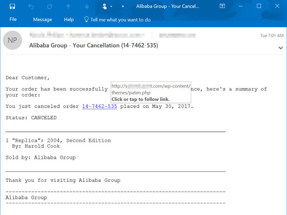Close the email message window
This screenshot has width=287, height=215.
pos(277,6)
